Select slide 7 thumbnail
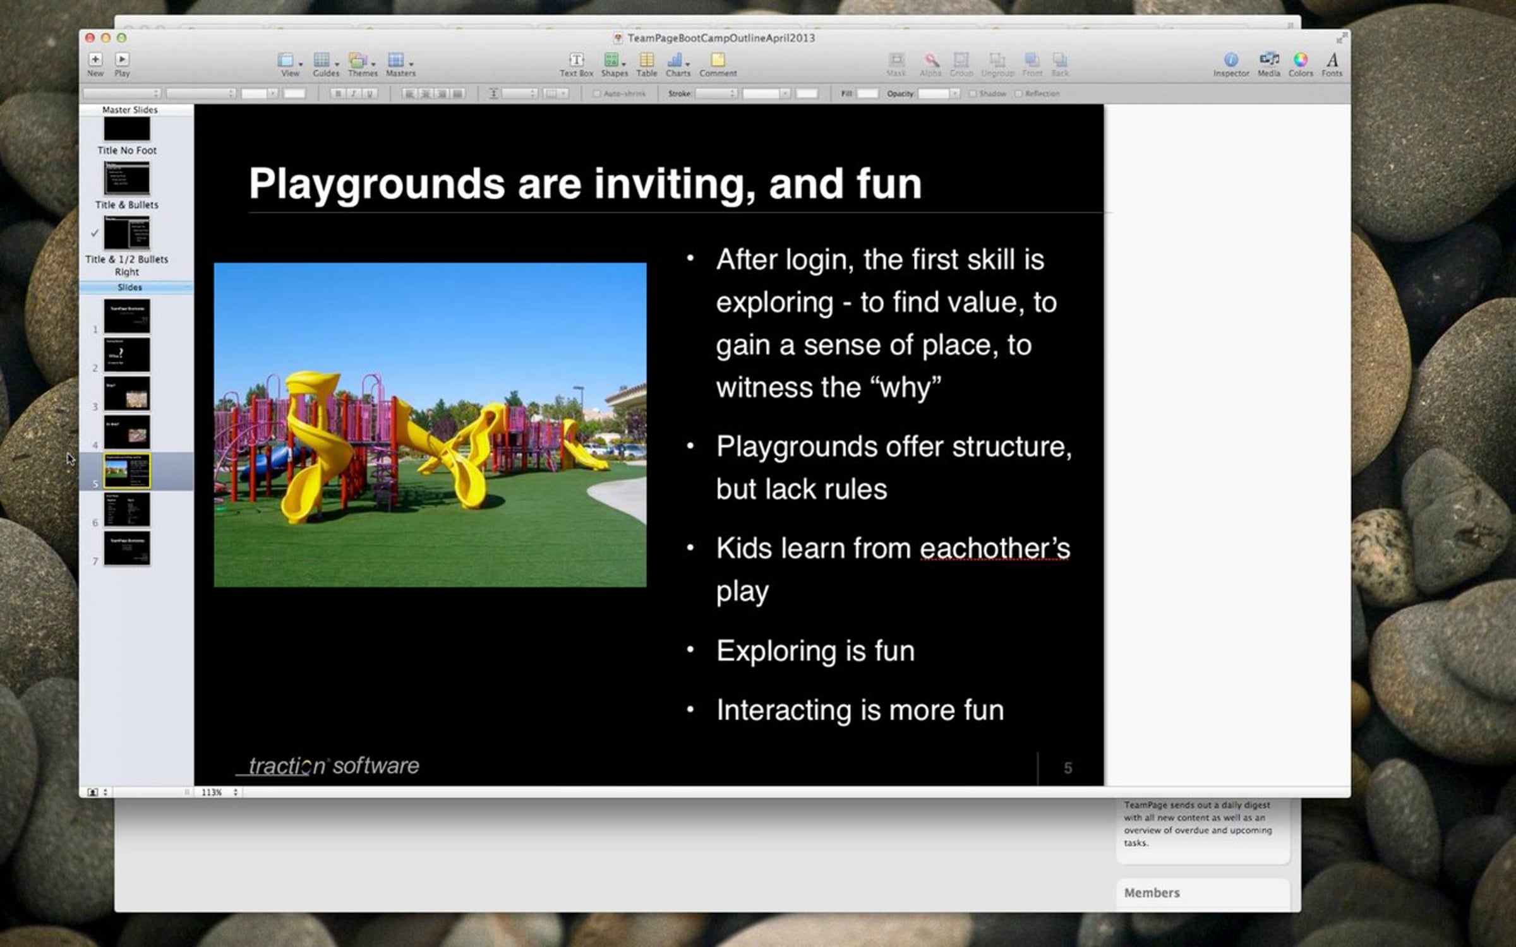This screenshot has width=1516, height=947. [x=127, y=549]
